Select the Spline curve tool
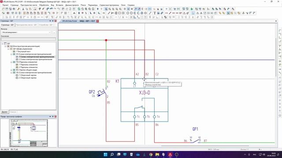This screenshot has width=282, height=158. tap(150, 13)
